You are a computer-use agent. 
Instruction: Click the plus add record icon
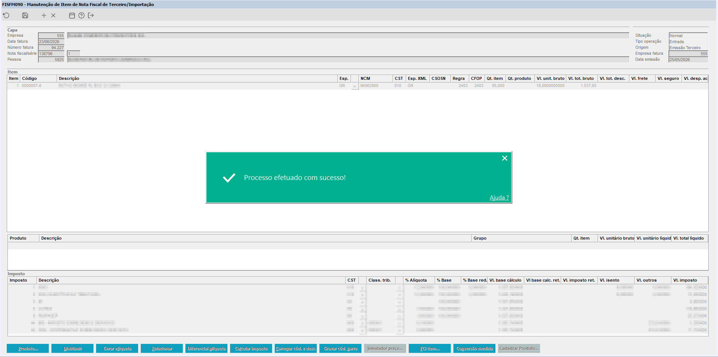click(44, 15)
